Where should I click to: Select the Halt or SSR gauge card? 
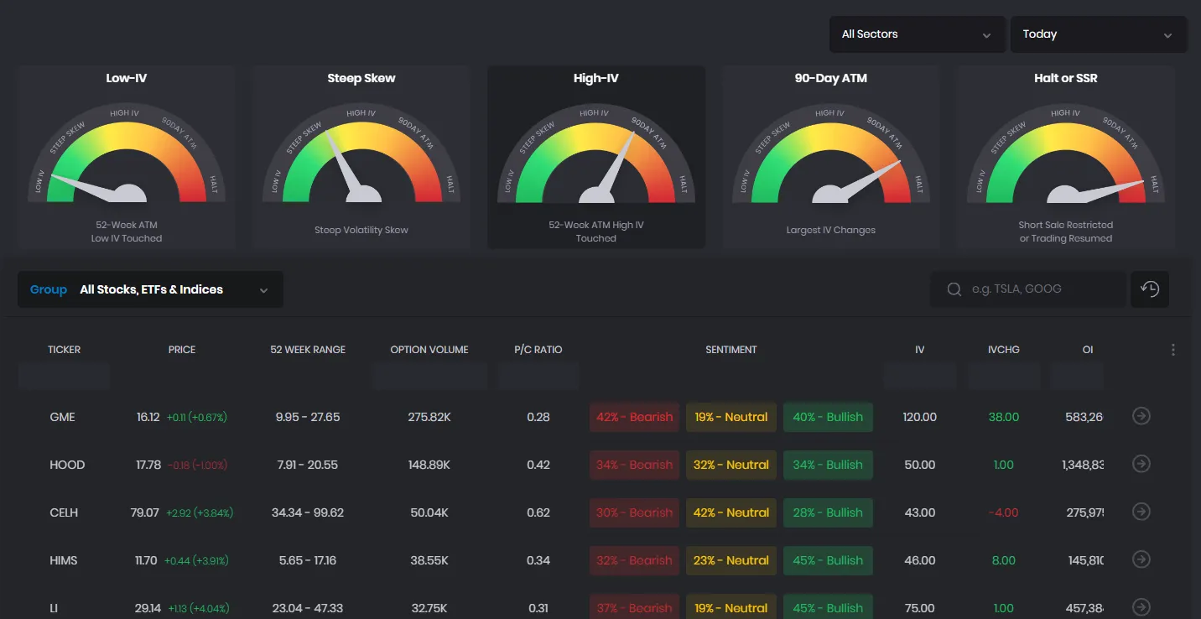pyautogui.click(x=1066, y=158)
